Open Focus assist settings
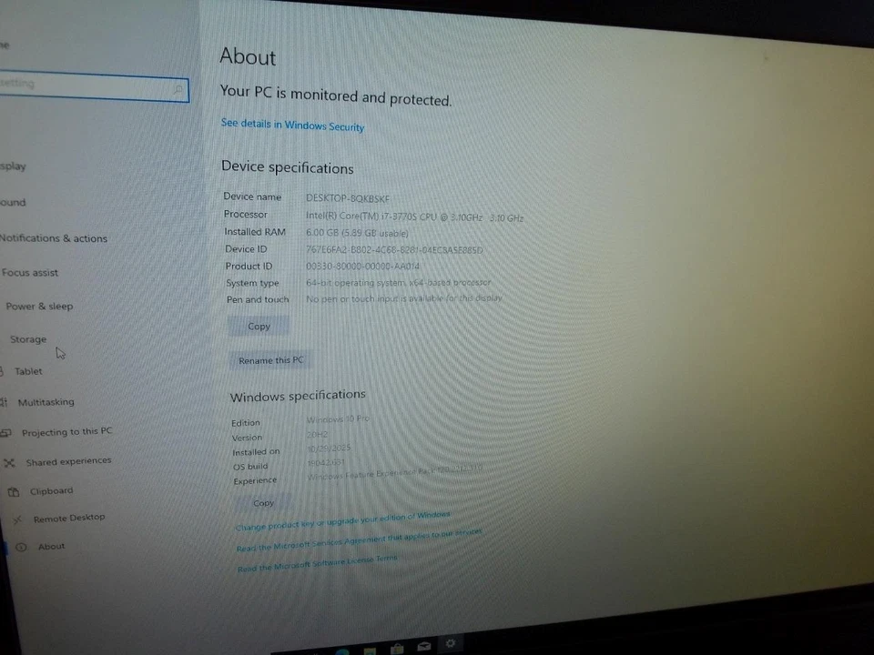Viewport: 874px width, 655px height. pyautogui.click(x=30, y=272)
